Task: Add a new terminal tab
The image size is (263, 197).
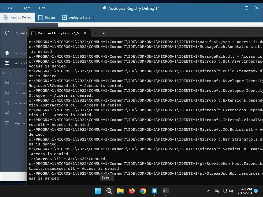Action: (x=96, y=33)
